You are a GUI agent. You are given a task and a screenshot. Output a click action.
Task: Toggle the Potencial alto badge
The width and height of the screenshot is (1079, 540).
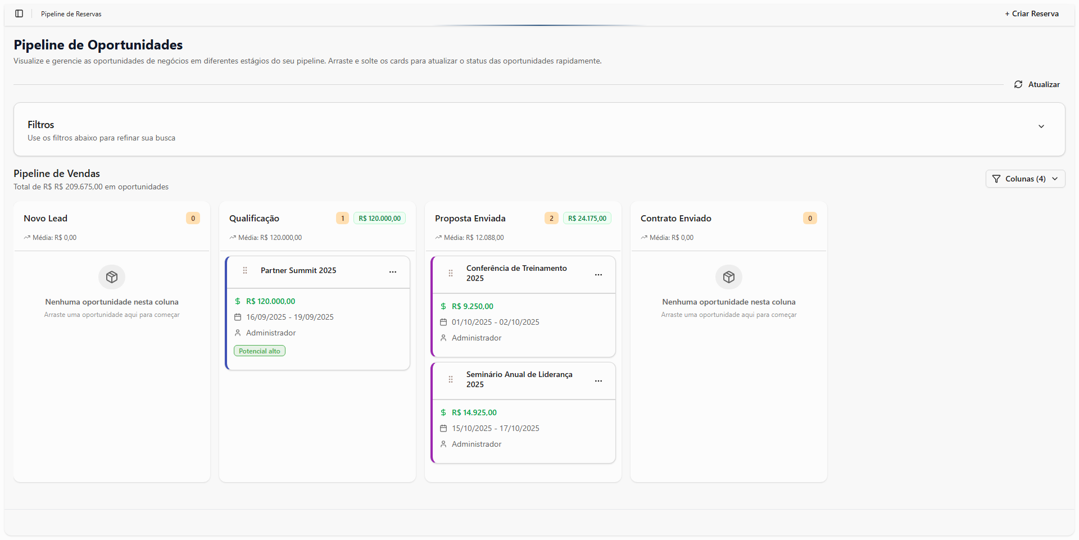[259, 350]
